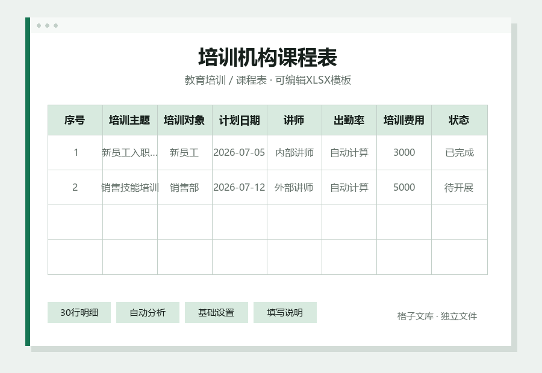
Task: Click the 培训费用 column header
Action: pos(404,120)
